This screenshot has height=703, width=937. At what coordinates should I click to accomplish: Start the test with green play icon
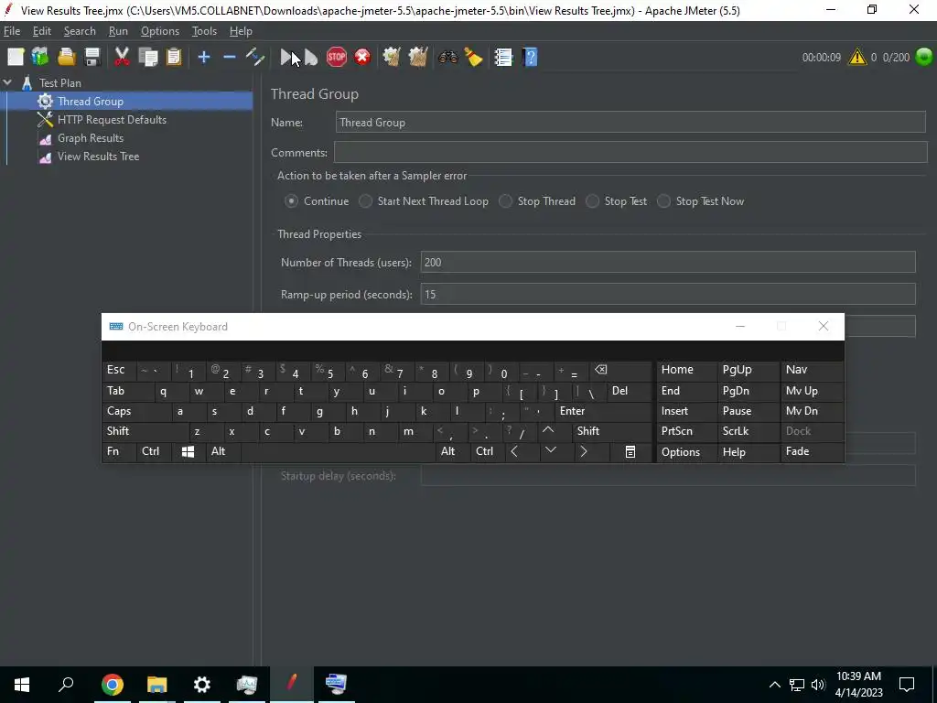pyautogui.click(x=287, y=58)
